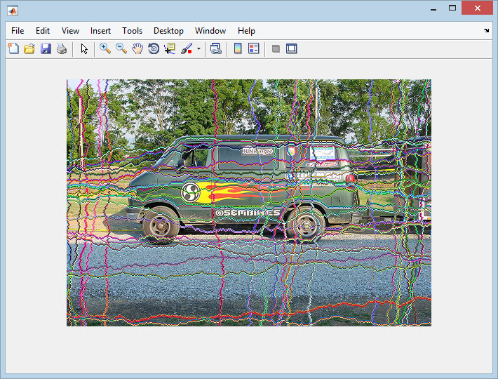Open the Window menu
This screenshot has width=498, height=379.
[210, 31]
